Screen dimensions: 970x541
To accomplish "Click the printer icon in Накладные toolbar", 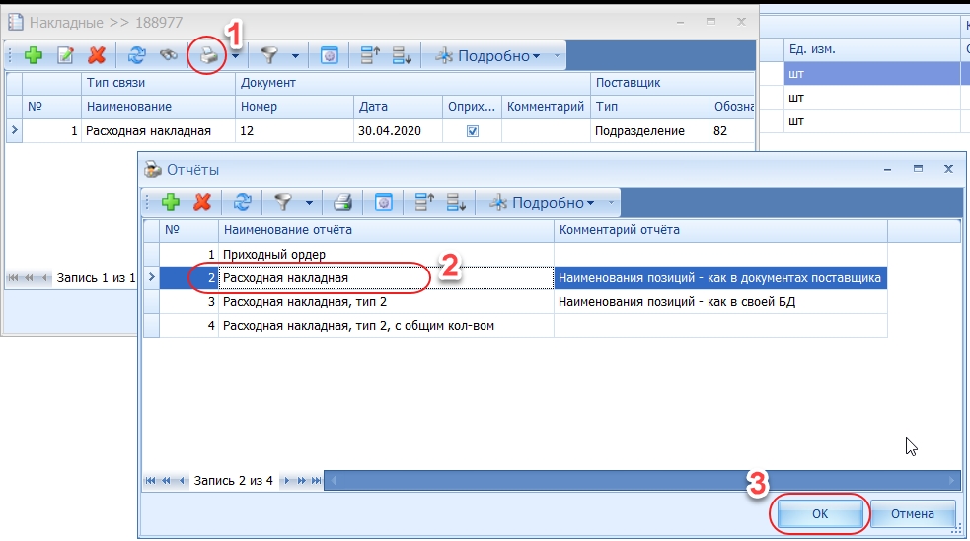I will click(209, 56).
